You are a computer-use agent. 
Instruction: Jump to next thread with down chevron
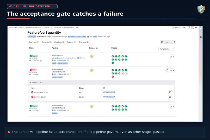pyautogui.click(x=171, y=42)
